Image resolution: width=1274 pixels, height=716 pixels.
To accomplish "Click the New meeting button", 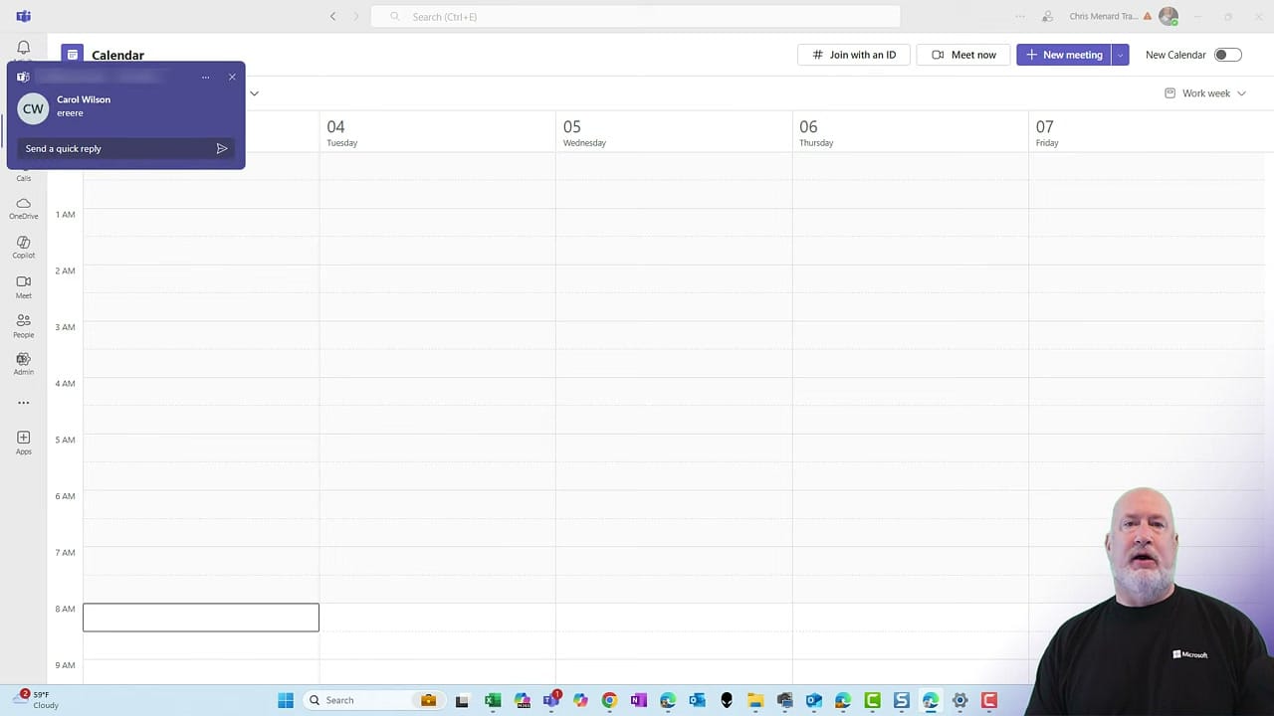I will (1064, 55).
